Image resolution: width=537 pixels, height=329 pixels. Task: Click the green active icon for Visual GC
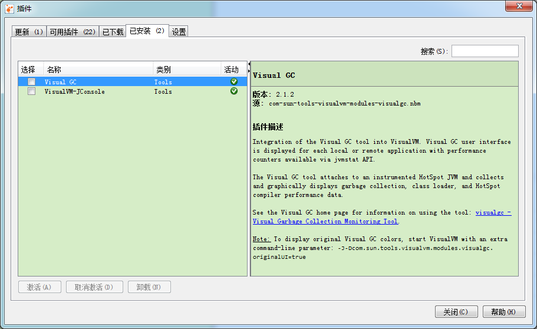point(234,81)
